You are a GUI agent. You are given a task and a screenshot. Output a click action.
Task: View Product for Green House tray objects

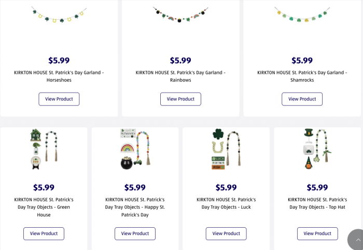click(44, 233)
